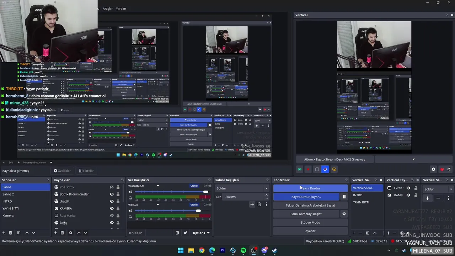Open Ayarlar settings button
455x256 pixels.
(310, 231)
